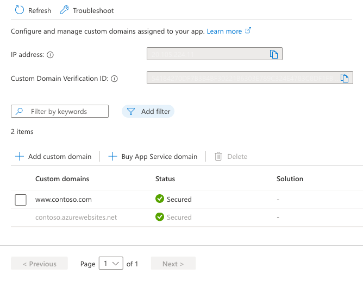Screen dimensions: 363x281
Task: Click the IP address info icon
Action: point(50,55)
